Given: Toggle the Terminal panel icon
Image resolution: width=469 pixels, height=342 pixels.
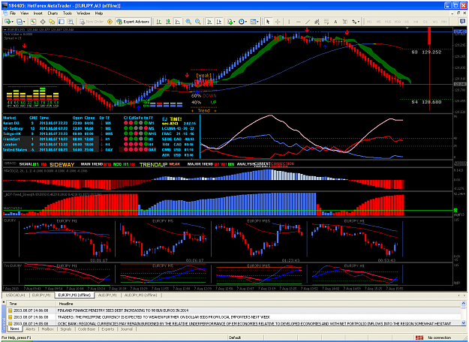Looking at the screenshot, I should tap(62, 22).
